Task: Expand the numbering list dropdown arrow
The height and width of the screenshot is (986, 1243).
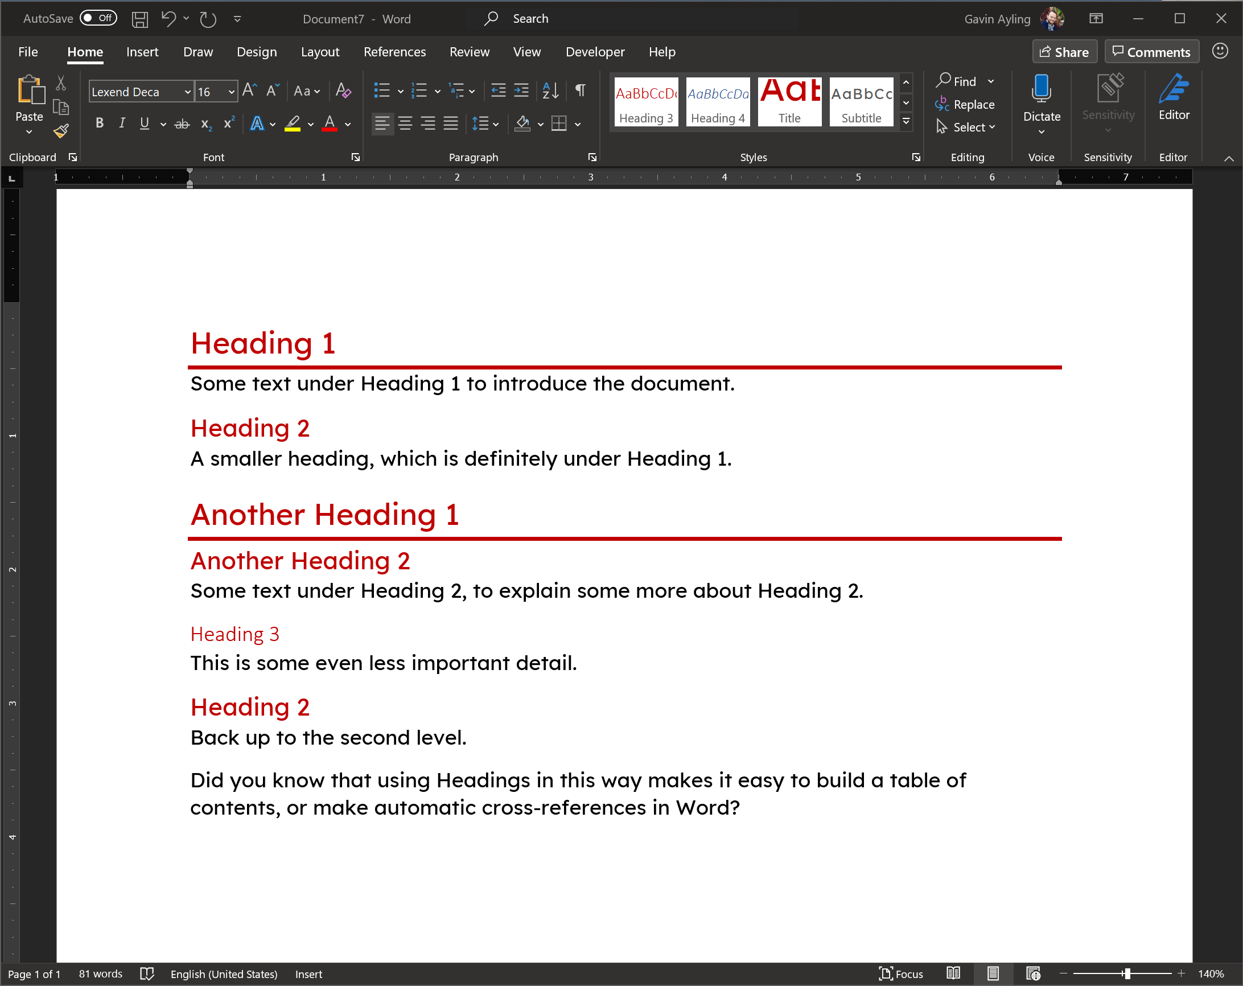Action: pyautogui.click(x=438, y=91)
